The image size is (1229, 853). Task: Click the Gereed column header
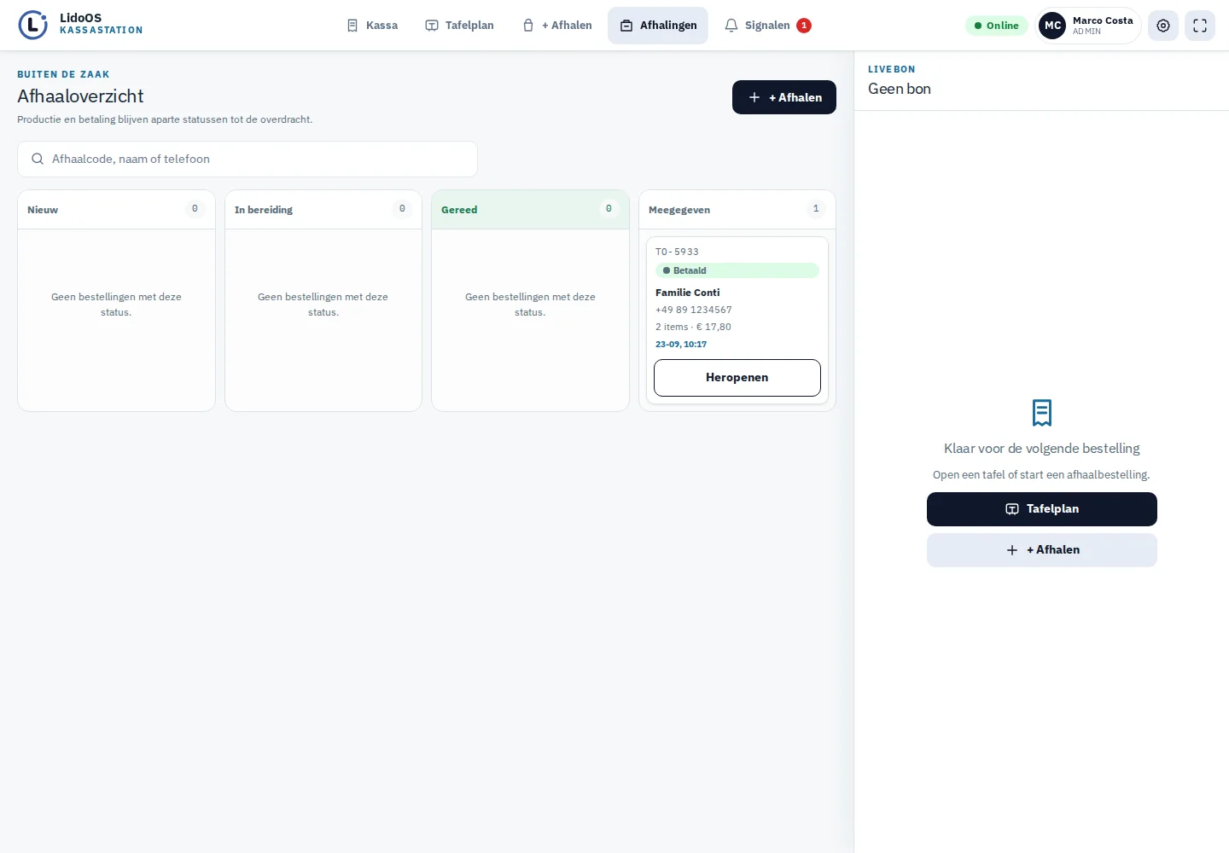(530, 210)
